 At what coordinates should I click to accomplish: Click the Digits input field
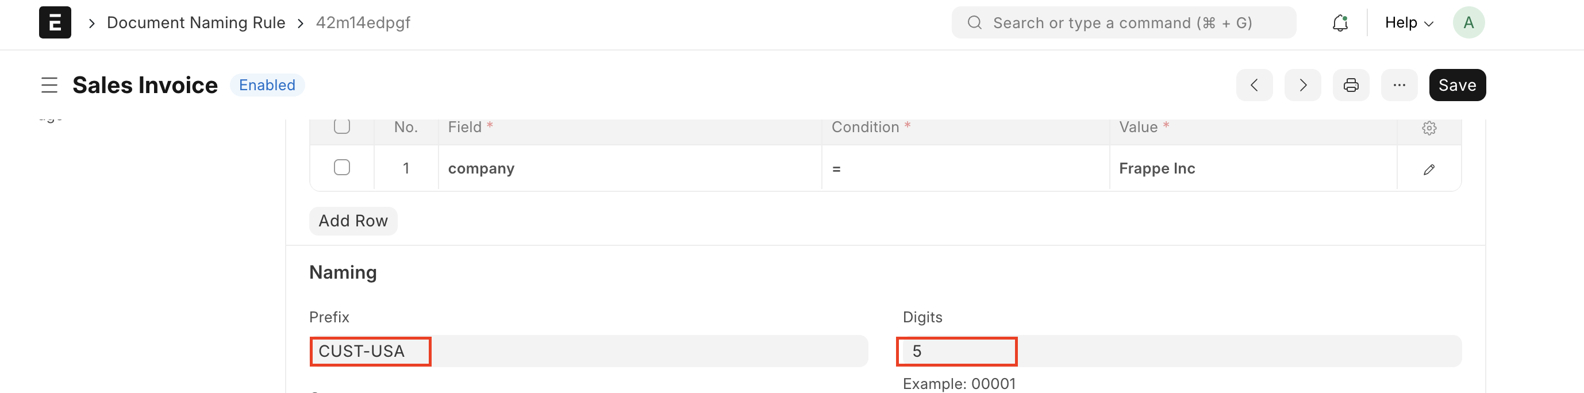pos(1178,351)
